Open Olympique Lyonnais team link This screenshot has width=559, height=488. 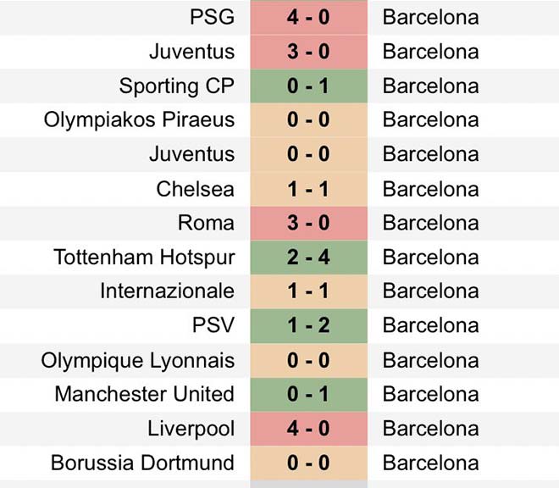pyautogui.click(x=137, y=360)
